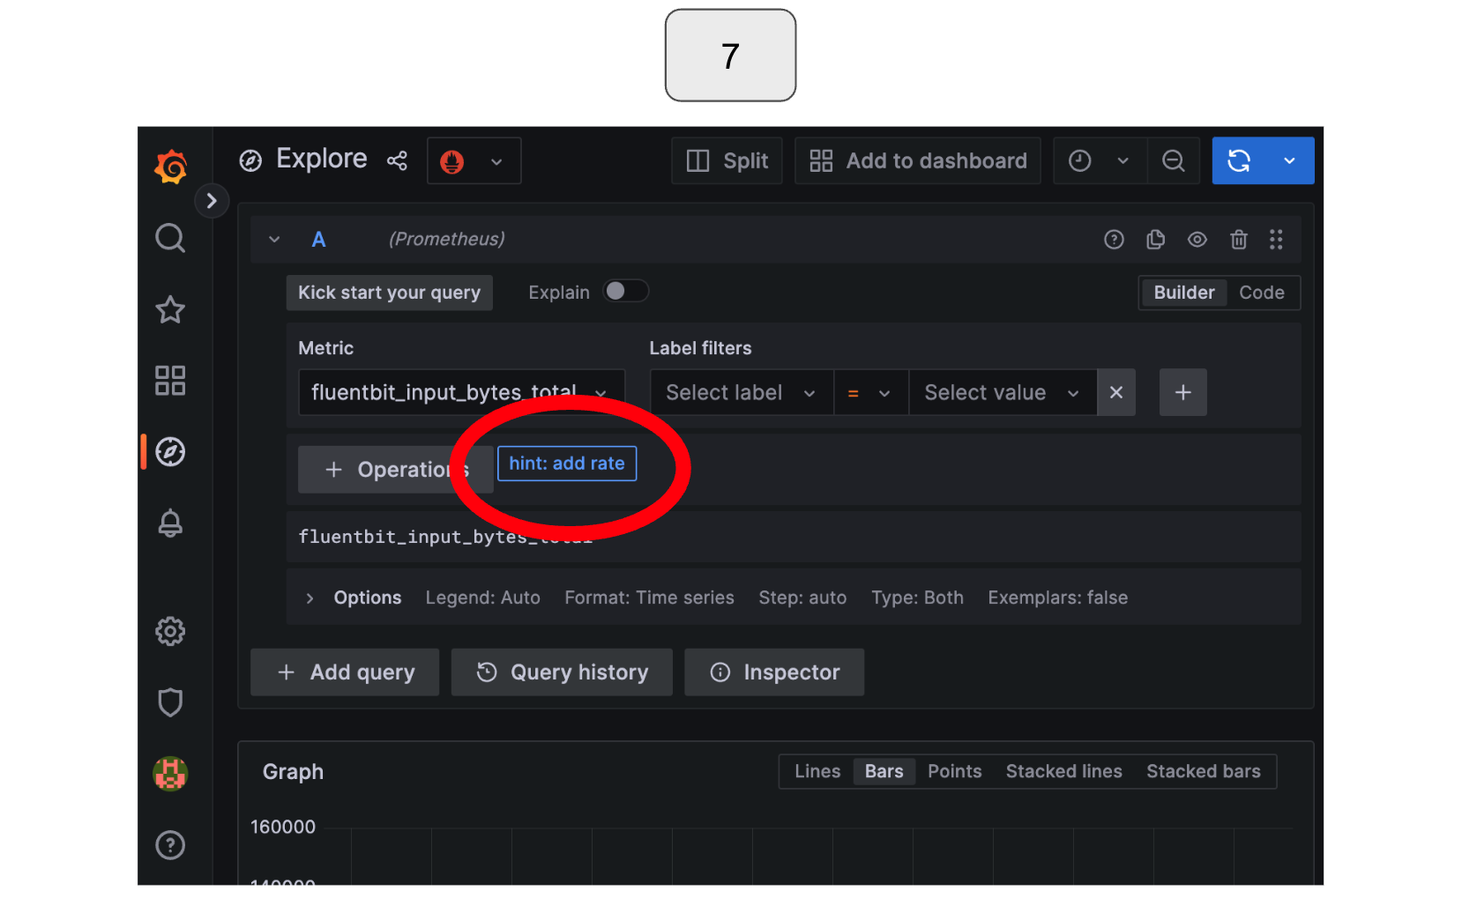Open the Select value dropdown
Screen dimensions: 1462x913
1003,392
